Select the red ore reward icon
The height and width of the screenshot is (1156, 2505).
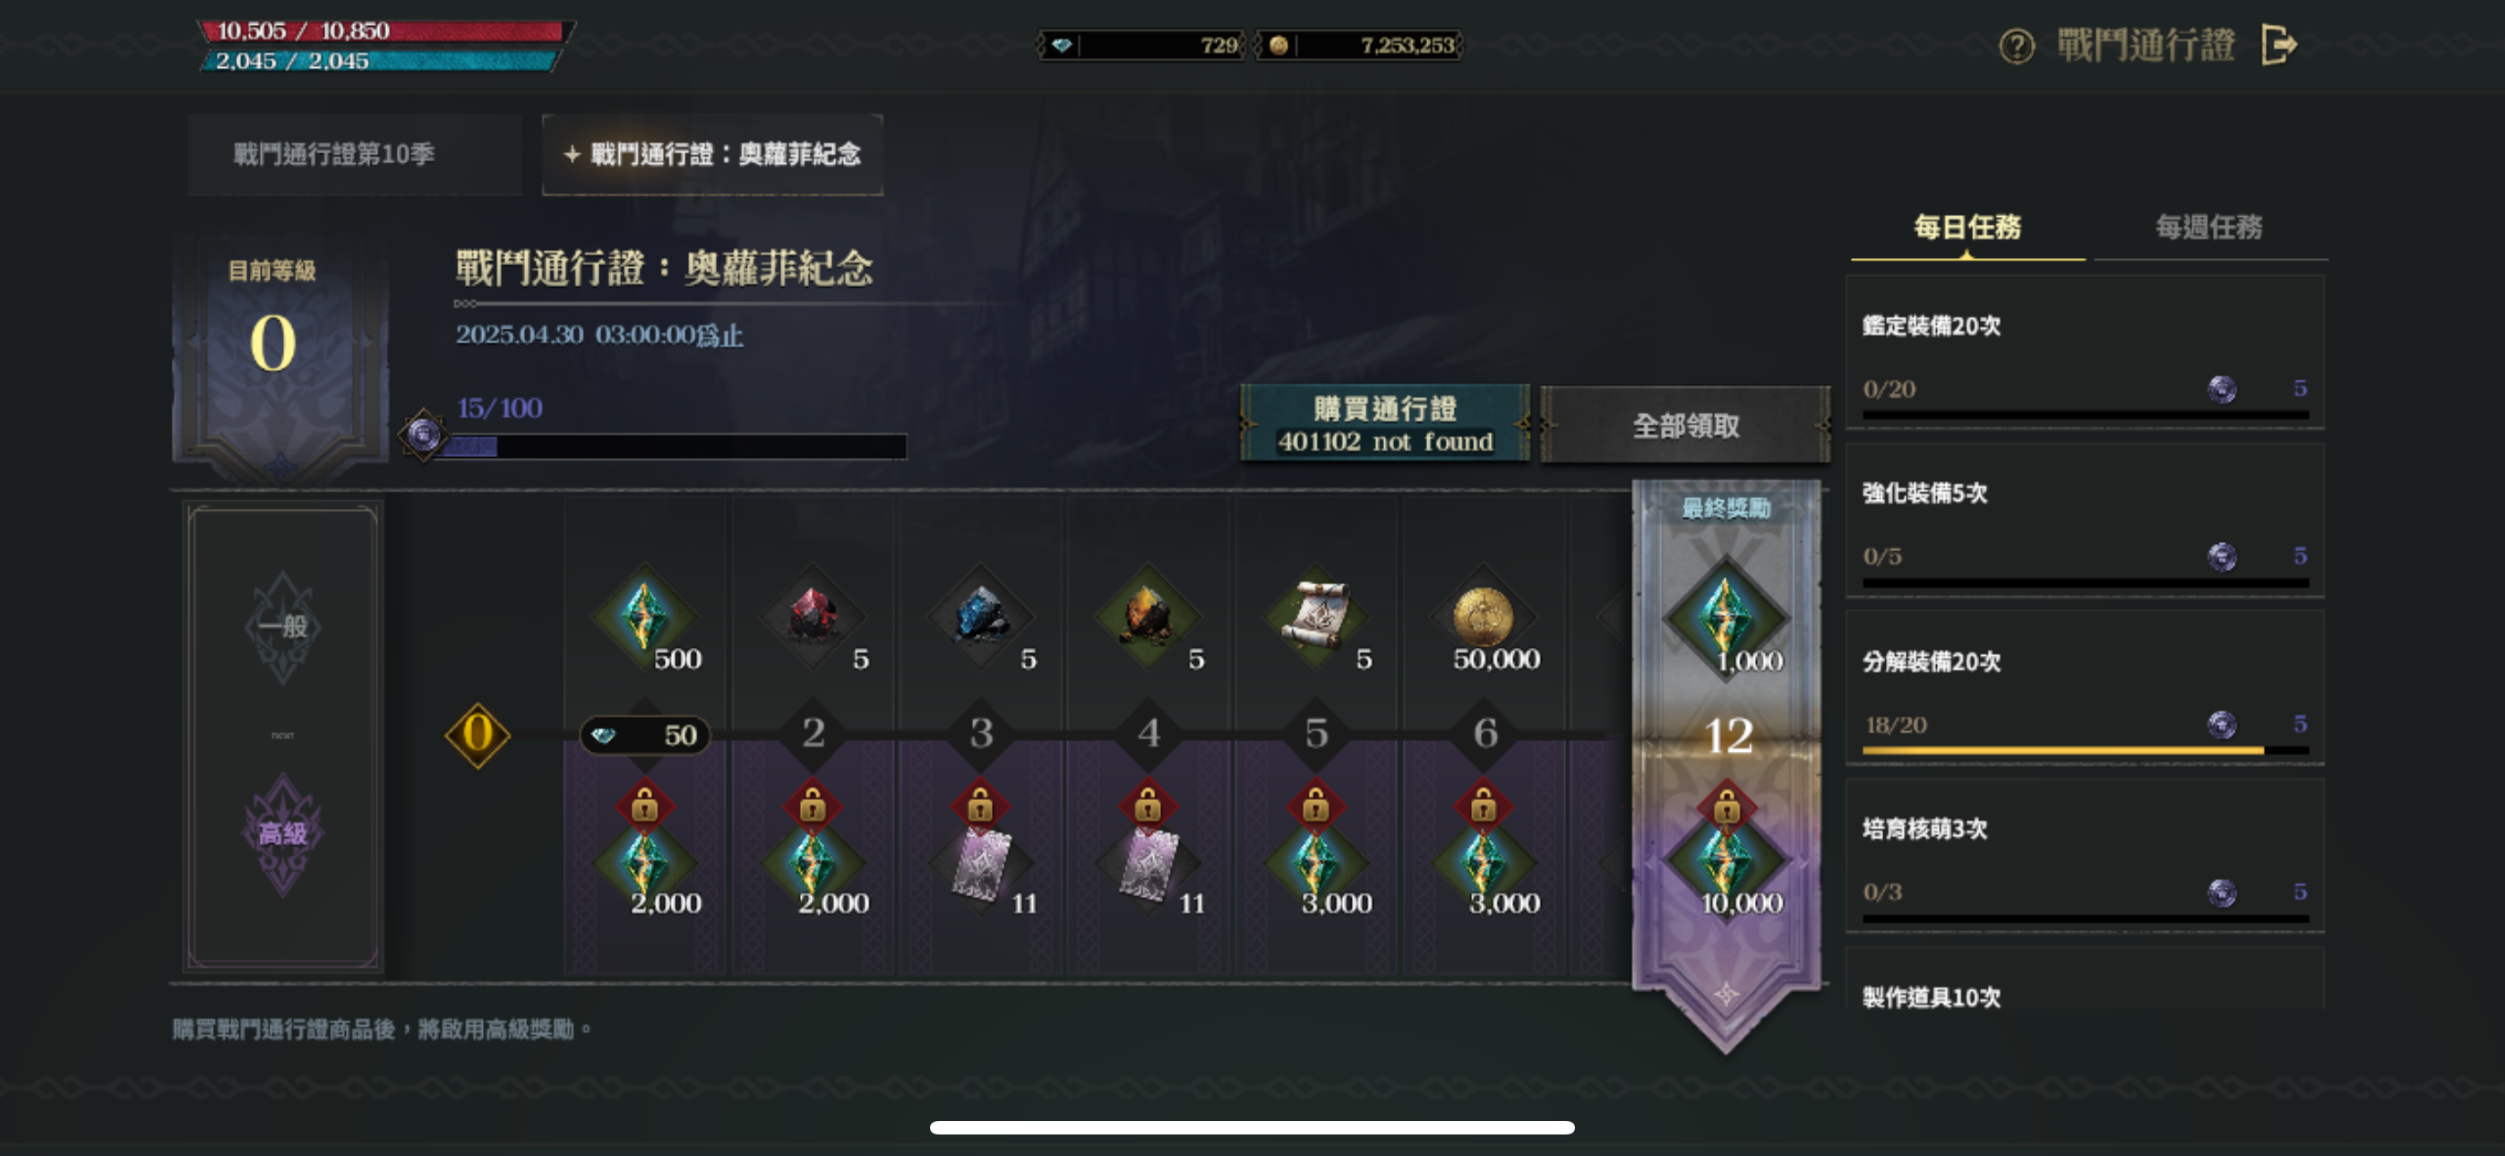[x=813, y=617]
